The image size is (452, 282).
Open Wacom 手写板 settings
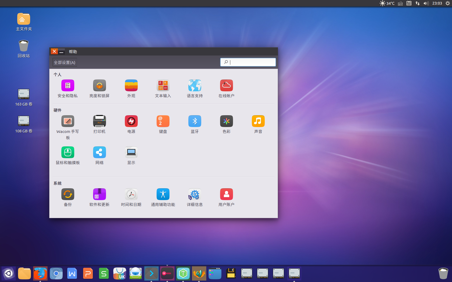click(x=68, y=128)
